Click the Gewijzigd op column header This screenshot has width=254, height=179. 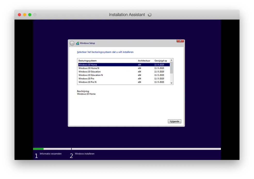[161, 61]
